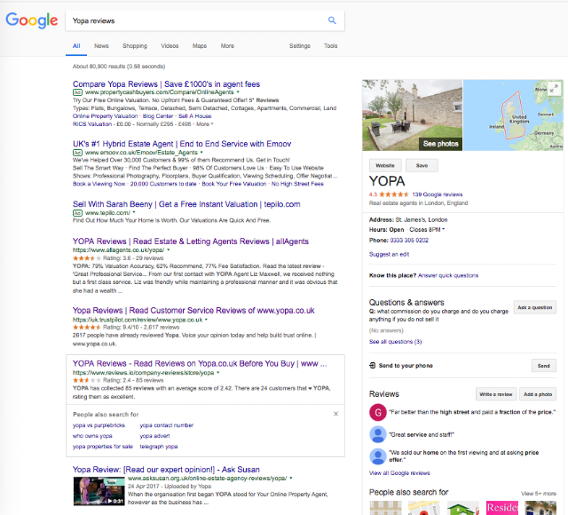Click the Website button
Viewport: 568px width, 515px height.
pyautogui.click(x=385, y=166)
